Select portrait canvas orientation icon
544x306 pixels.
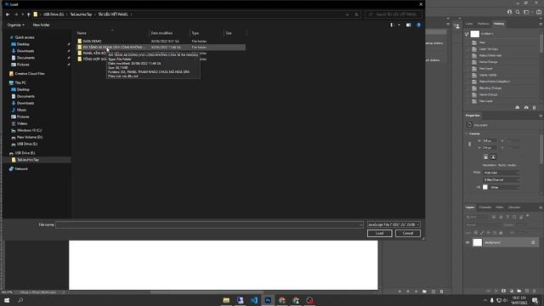coord(485,156)
